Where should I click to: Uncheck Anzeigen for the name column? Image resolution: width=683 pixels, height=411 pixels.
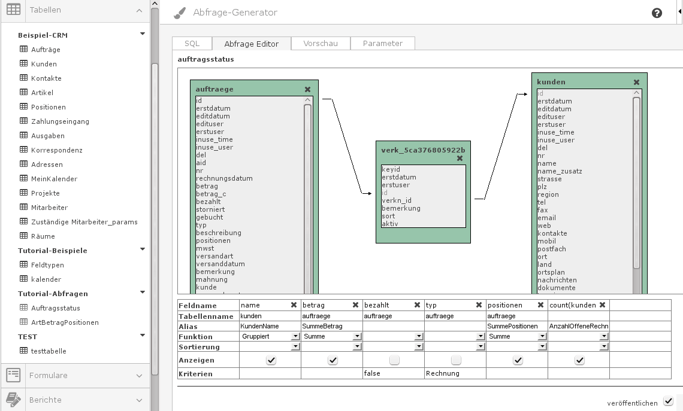point(271,360)
